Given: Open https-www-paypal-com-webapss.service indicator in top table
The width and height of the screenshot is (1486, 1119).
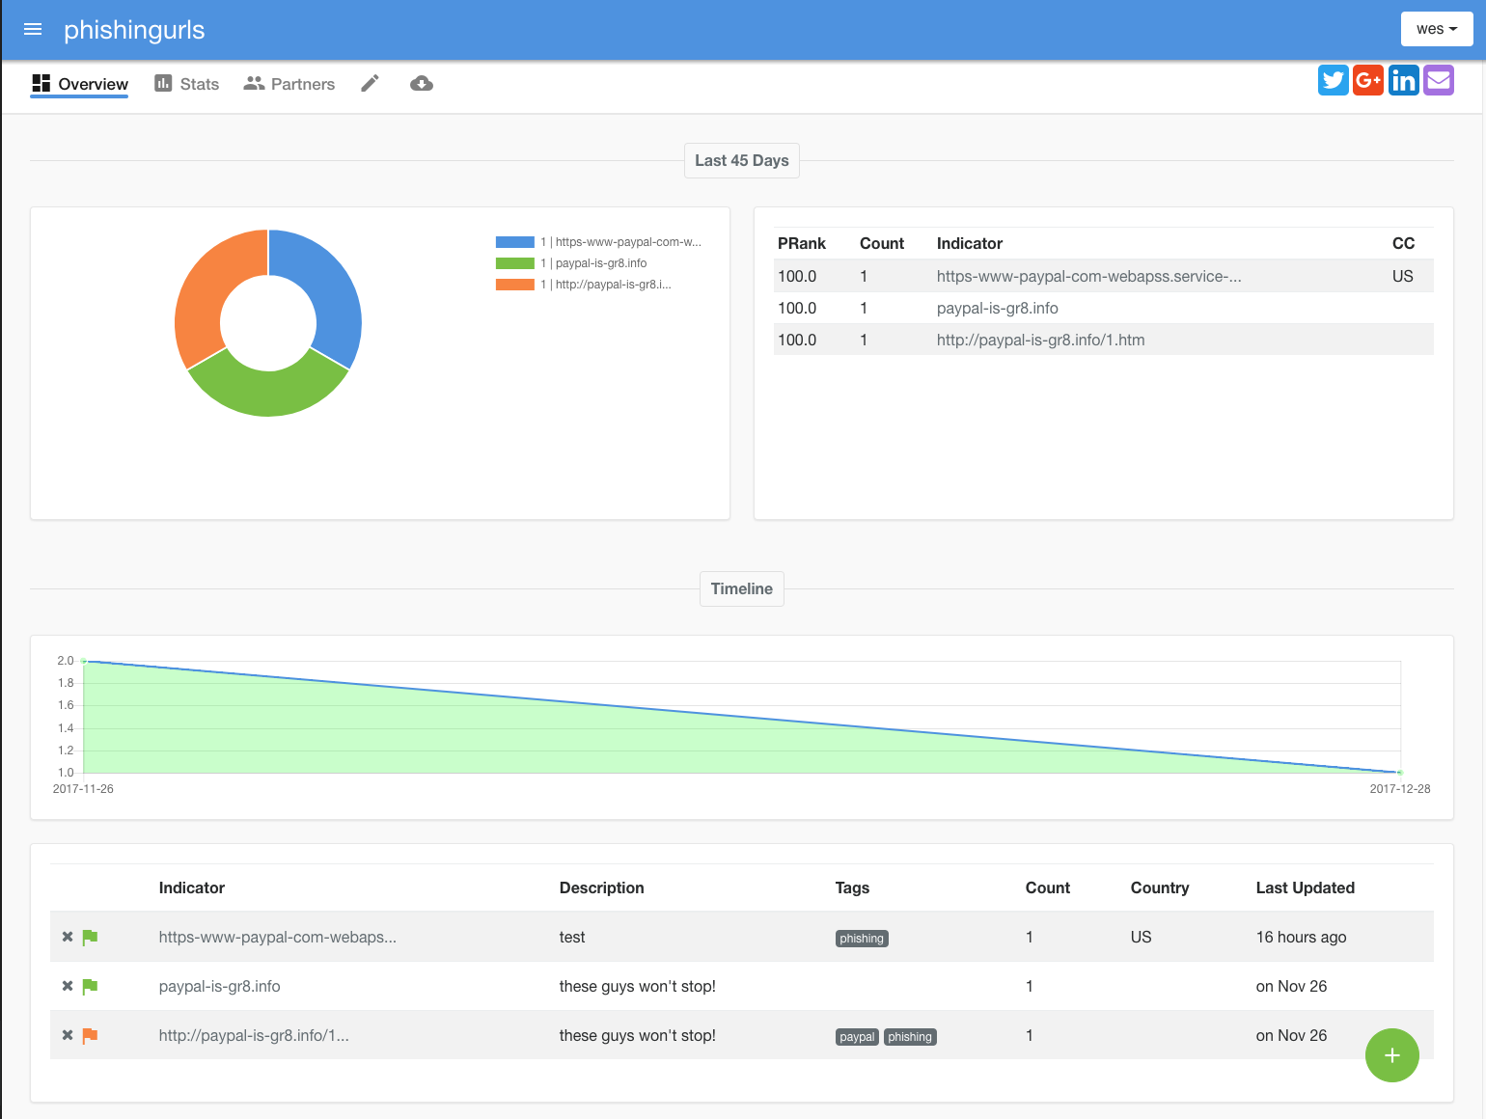Looking at the screenshot, I should pyautogui.click(x=1088, y=276).
